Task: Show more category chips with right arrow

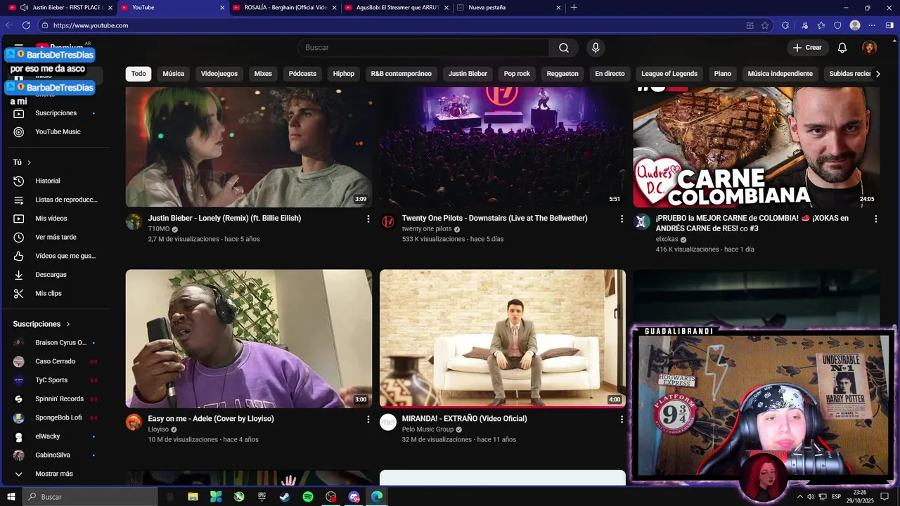Action: click(x=877, y=74)
